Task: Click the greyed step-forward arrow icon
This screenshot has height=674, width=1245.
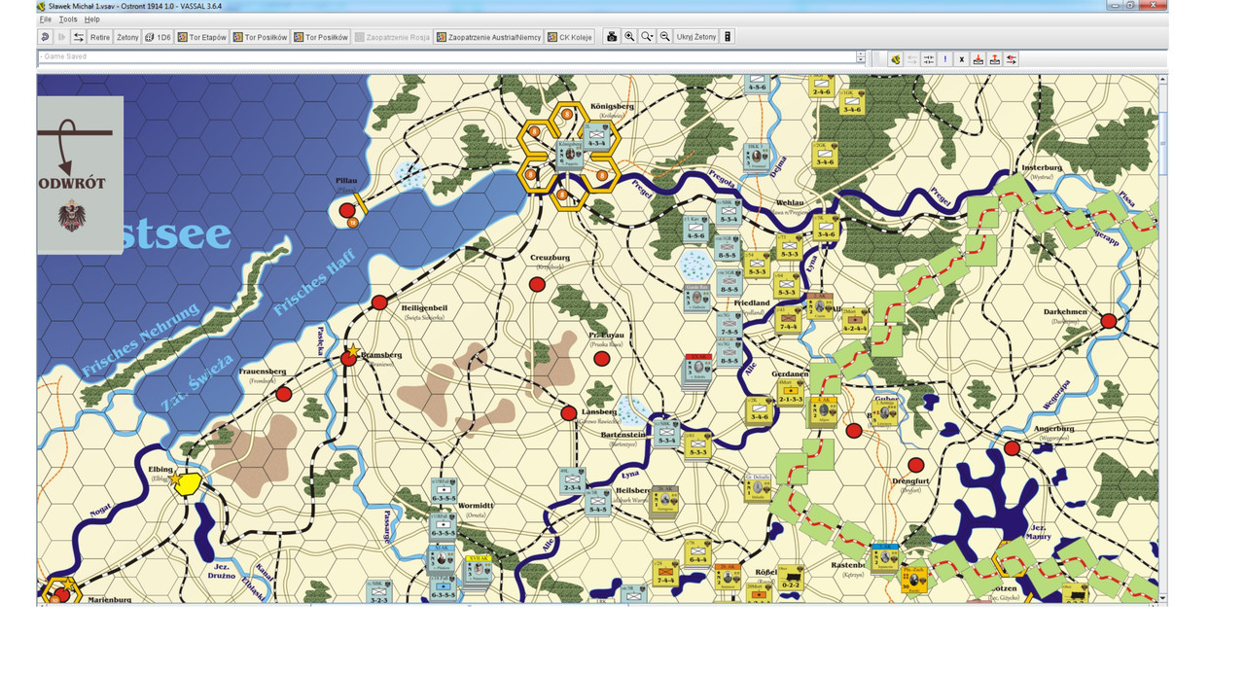Action: click(62, 37)
